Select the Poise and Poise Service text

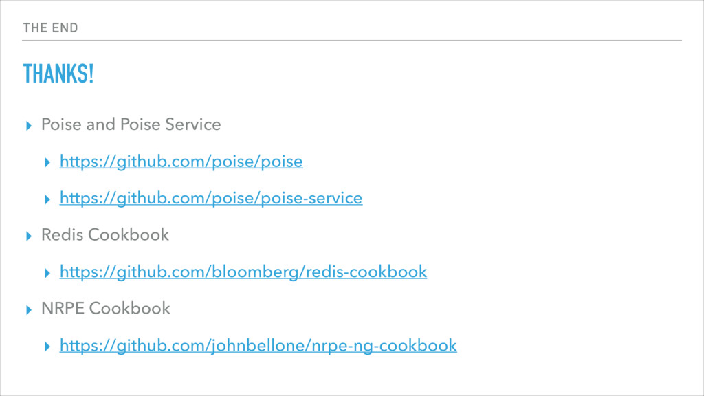[131, 124]
